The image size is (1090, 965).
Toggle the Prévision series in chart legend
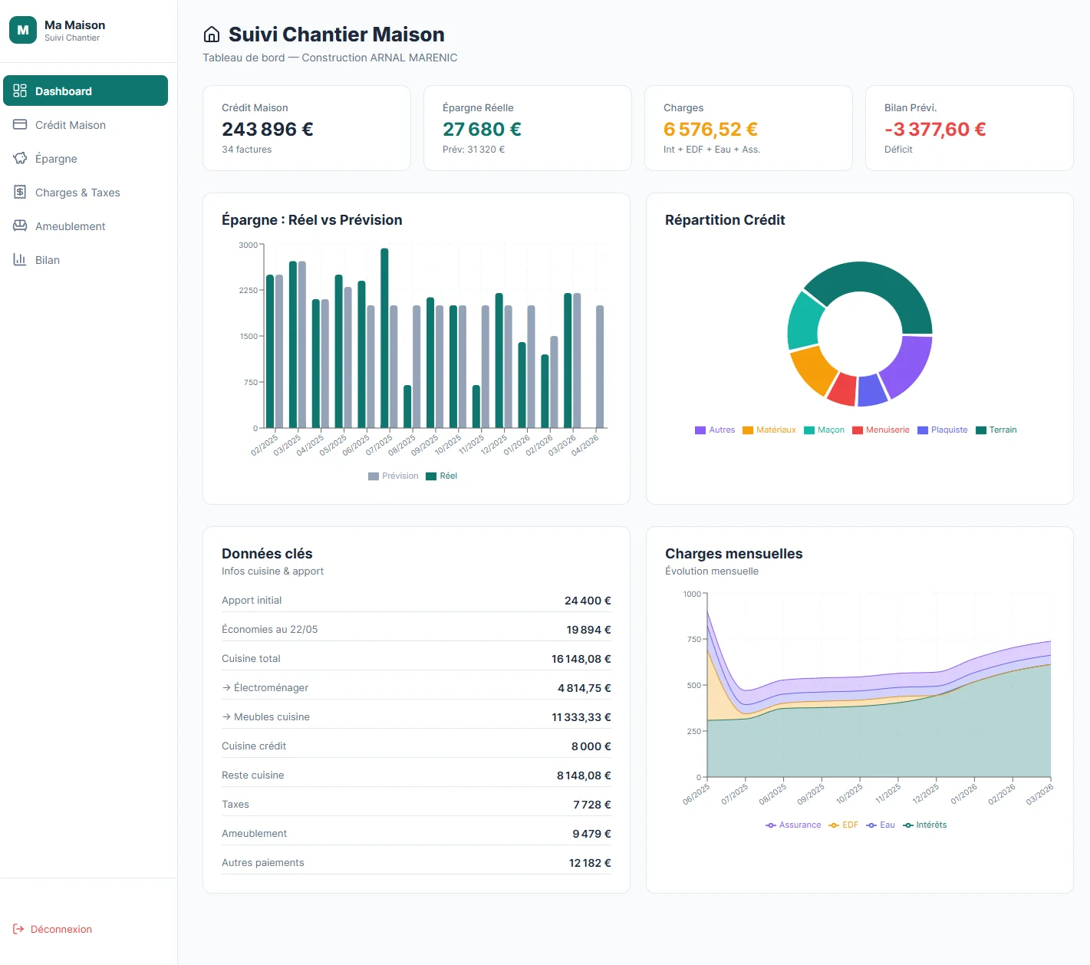click(x=394, y=476)
